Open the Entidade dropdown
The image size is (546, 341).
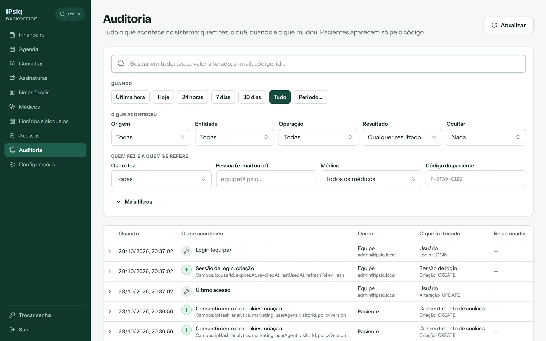tap(234, 137)
